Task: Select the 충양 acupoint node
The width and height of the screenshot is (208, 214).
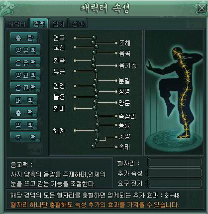Action: pos(116,137)
